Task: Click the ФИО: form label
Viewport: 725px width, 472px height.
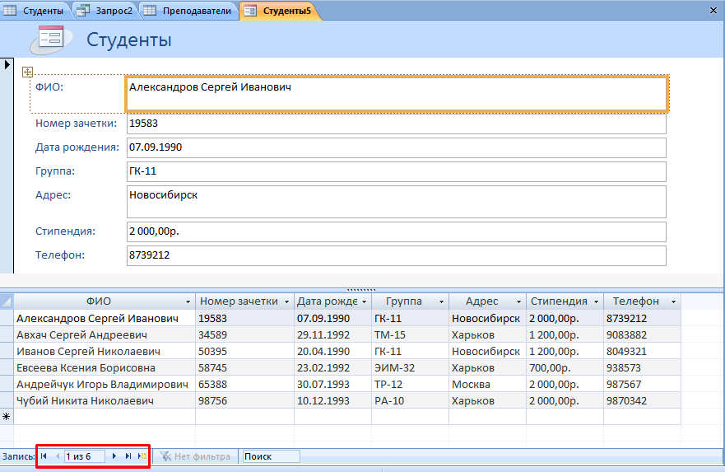Action: (49, 87)
